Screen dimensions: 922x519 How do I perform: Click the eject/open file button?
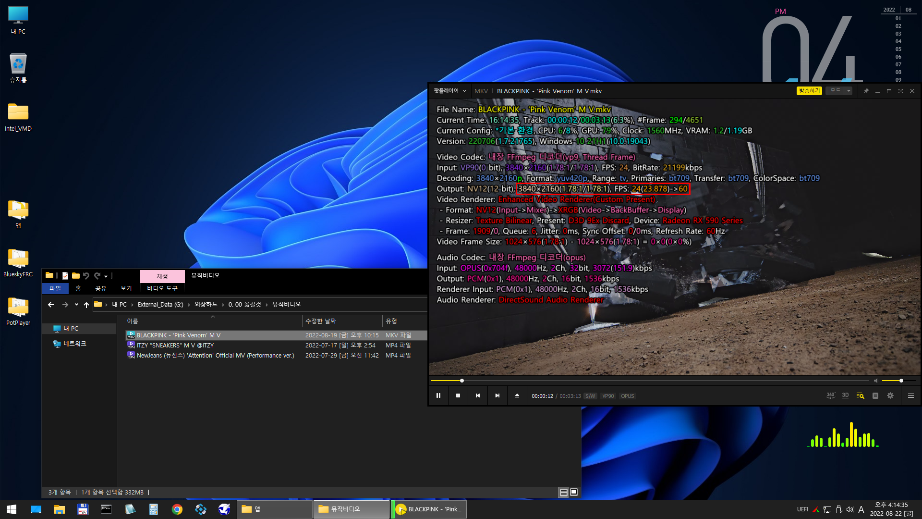tap(517, 395)
